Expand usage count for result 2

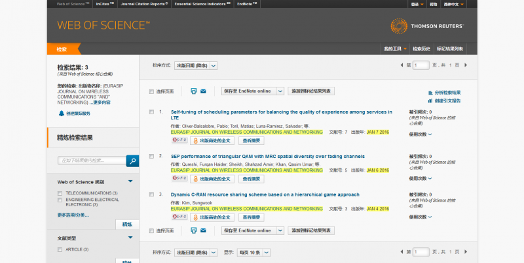(420, 179)
